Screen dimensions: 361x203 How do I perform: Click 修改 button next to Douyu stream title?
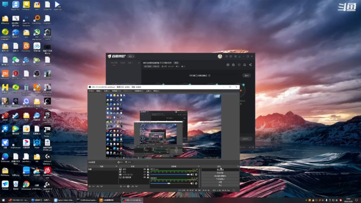(176, 63)
